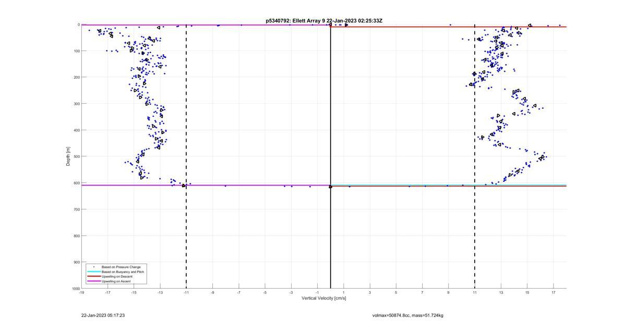
Task: Click x-axis tick label '-1'
Action: [x=317, y=292]
